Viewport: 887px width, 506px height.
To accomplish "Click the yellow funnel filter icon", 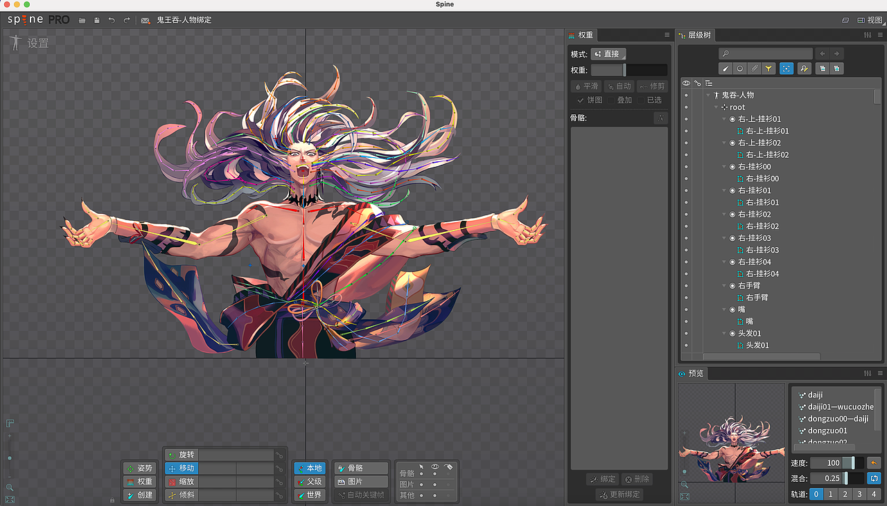I will coord(769,69).
